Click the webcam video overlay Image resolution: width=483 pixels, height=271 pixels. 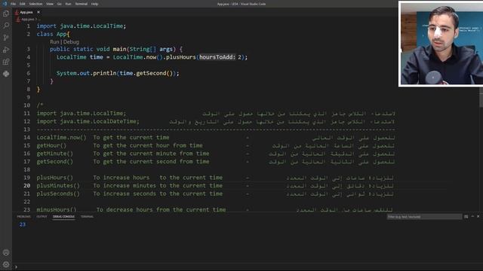point(441,44)
